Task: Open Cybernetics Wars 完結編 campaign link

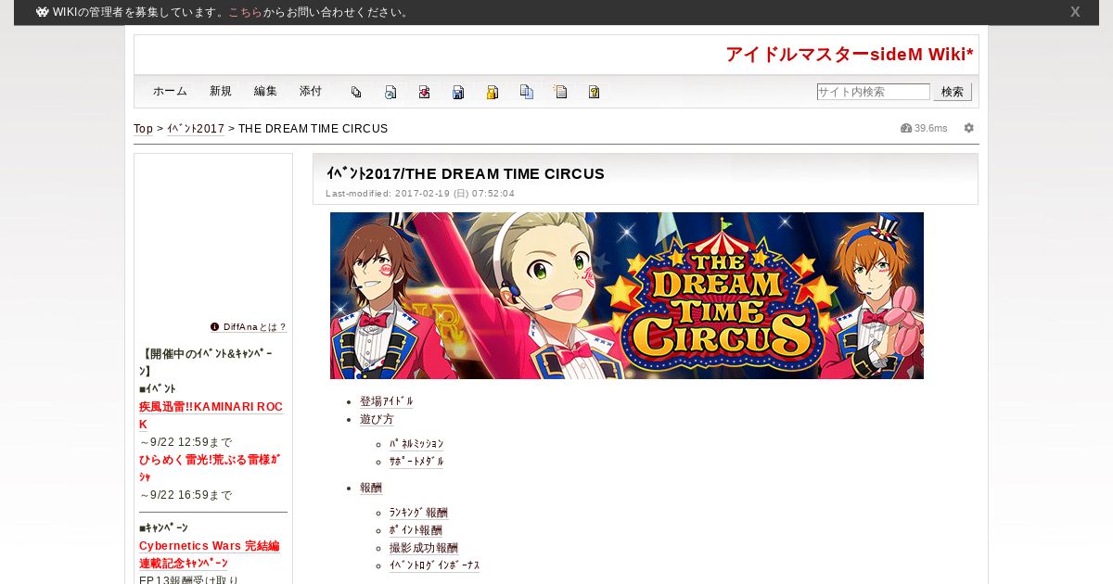Action: point(209,546)
